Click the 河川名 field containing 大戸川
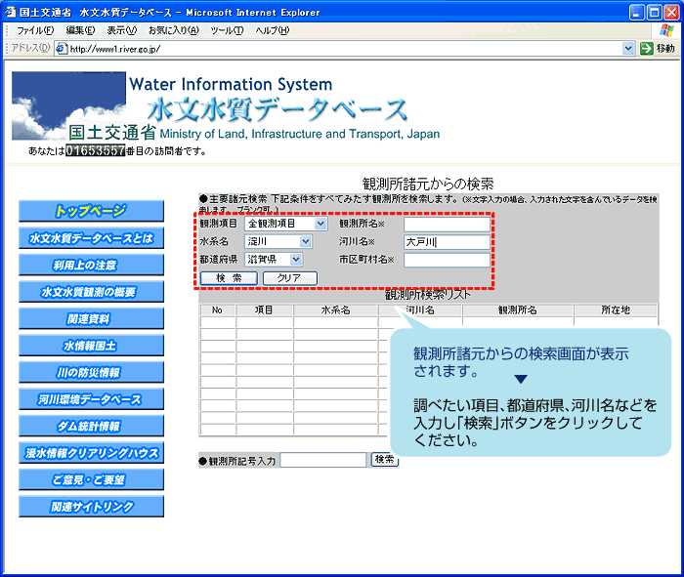This screenshot has height=577, width=684. click(x=447, y=242)
